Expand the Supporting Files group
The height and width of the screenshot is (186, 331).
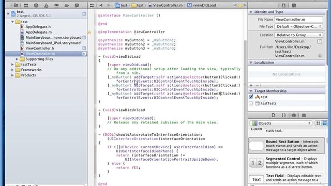[17, 59]
